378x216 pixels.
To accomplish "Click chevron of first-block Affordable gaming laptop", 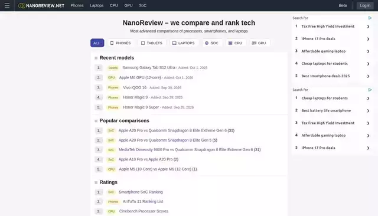I will point(368,51).
